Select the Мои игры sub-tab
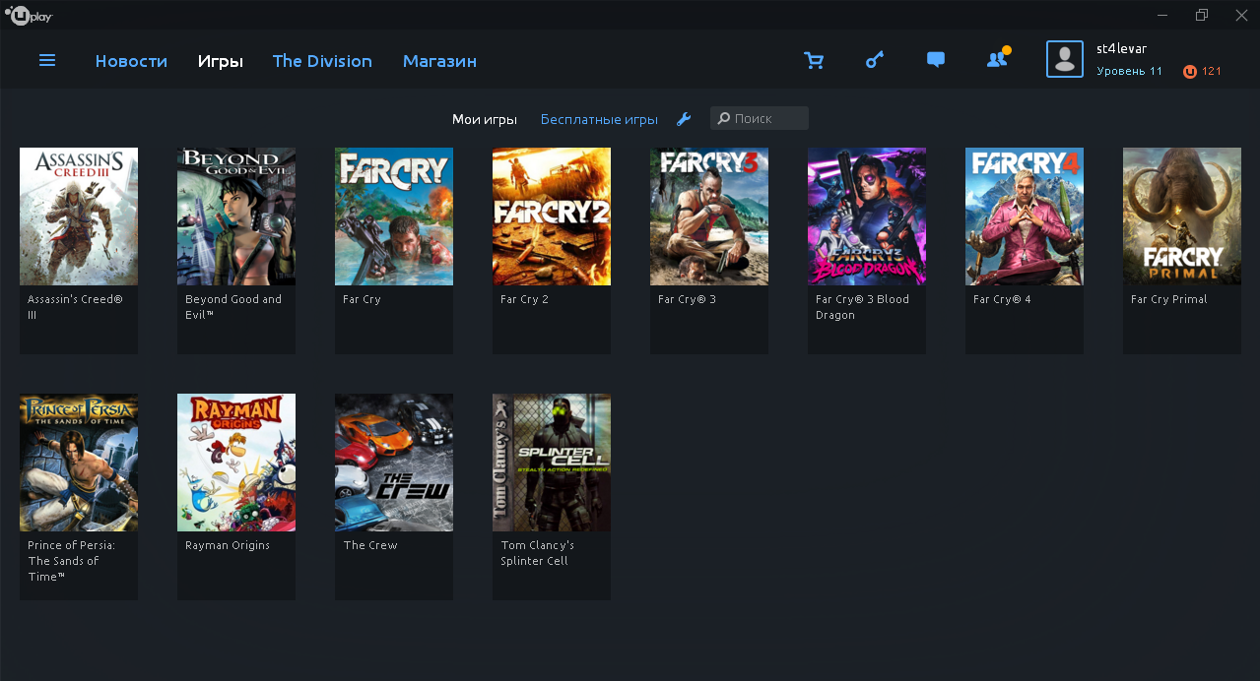The width and height of the screenshot is (1260, 681). point(485,119)
